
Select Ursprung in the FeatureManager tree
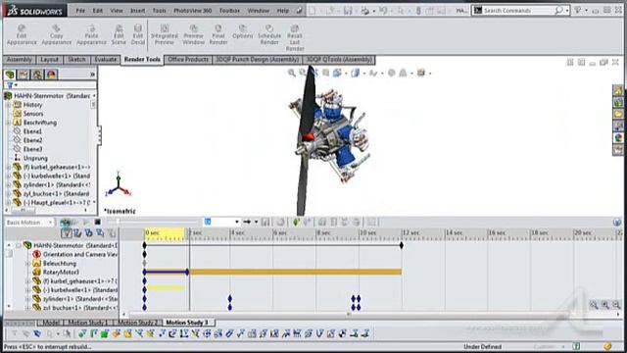pos(35,158)
